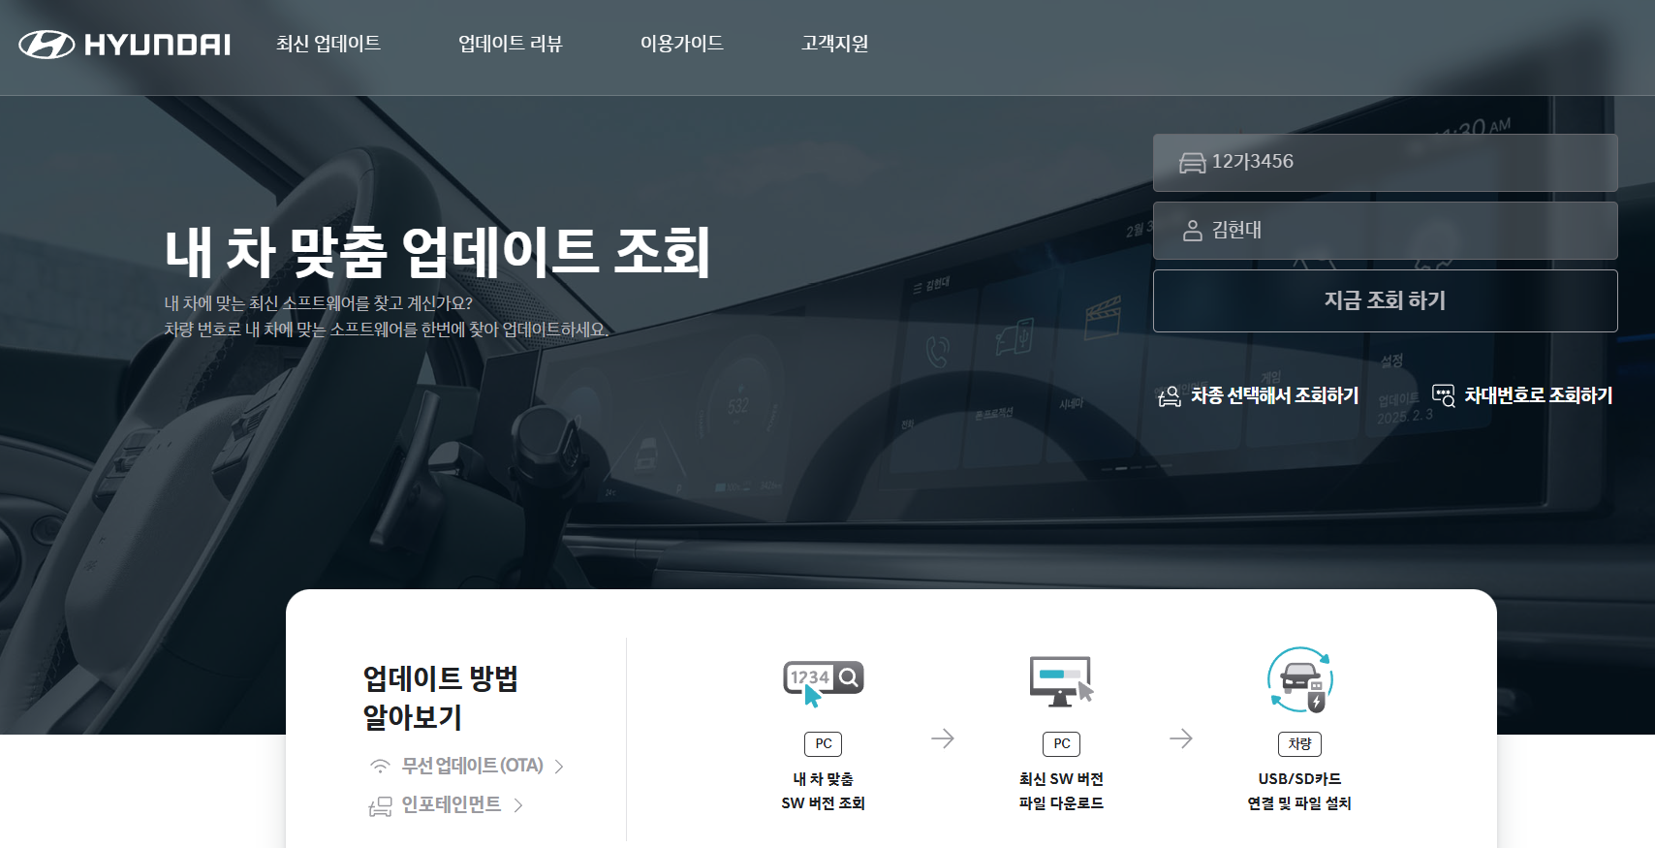Image resolution: width=1655 pixels, height=848 pixels.
Task: Click the 내 차 맞춤 SW 버전 조회 text
Action: click(x=824, y=791)
